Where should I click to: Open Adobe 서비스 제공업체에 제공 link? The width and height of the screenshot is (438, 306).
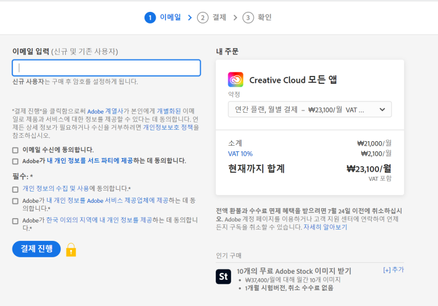click(x=107, y=201)
